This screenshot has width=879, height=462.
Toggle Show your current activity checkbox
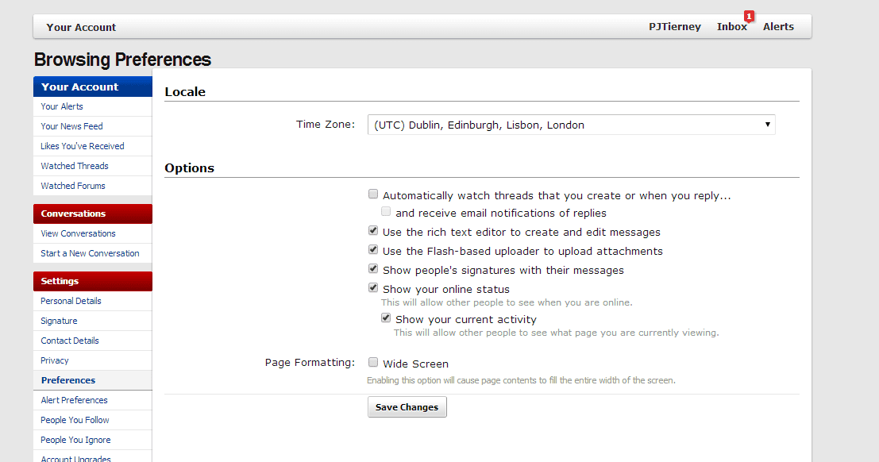point(386,318)
